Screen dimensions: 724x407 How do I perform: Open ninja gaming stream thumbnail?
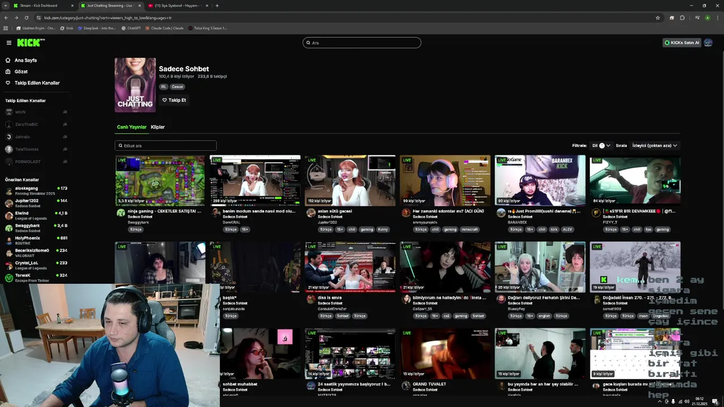(x=160, y=180)
